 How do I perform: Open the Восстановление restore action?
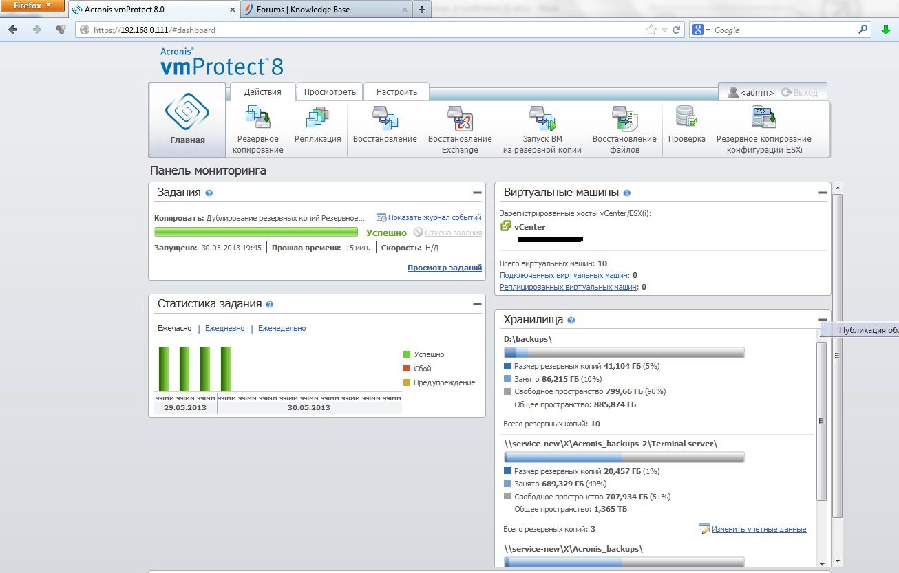pyautogui.click(x=385, y=125)
